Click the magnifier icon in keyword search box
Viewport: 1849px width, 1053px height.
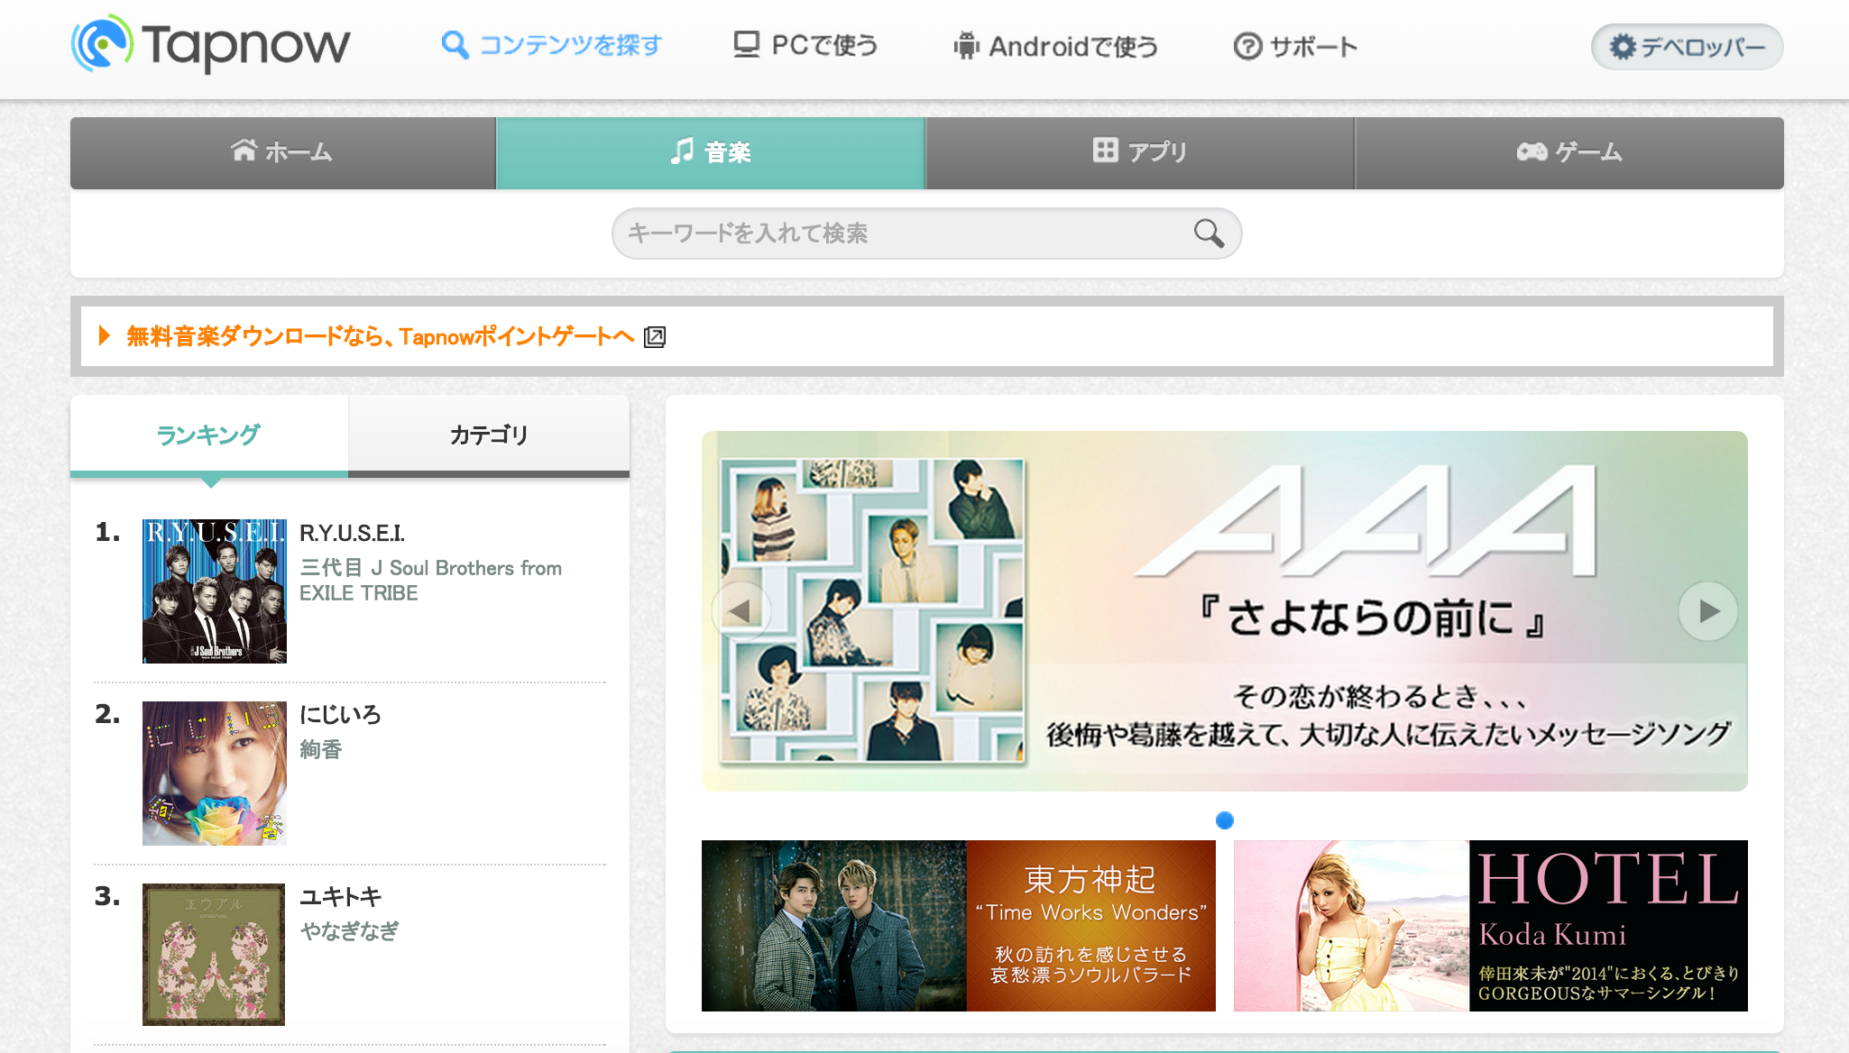[x=1209, y=233]
